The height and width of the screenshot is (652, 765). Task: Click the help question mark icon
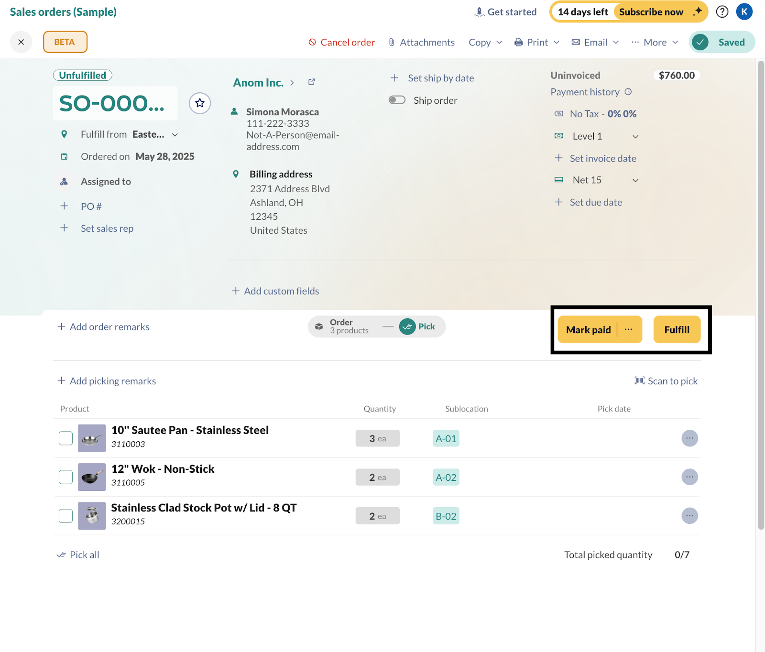tap(722, 12)
